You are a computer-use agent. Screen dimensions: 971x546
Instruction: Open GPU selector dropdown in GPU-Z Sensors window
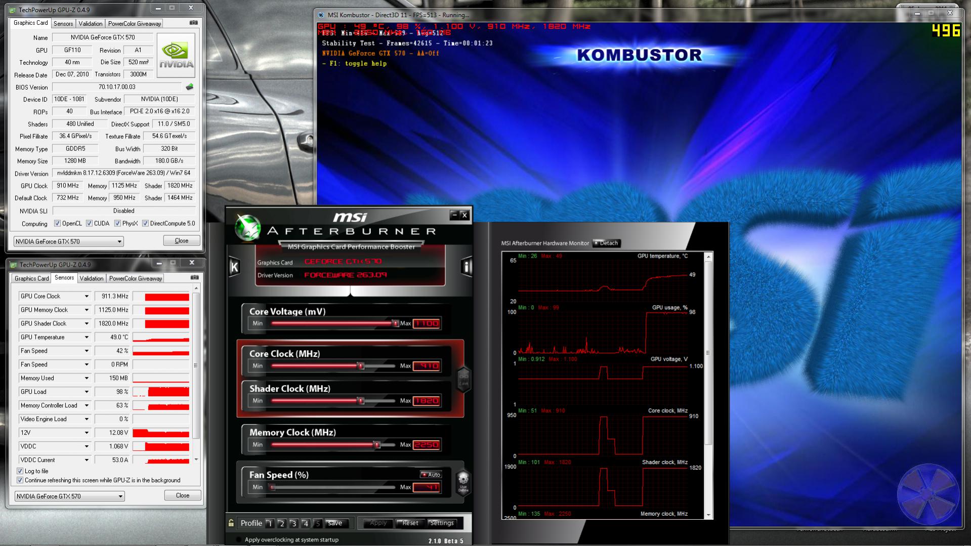(x=69, y=496)
